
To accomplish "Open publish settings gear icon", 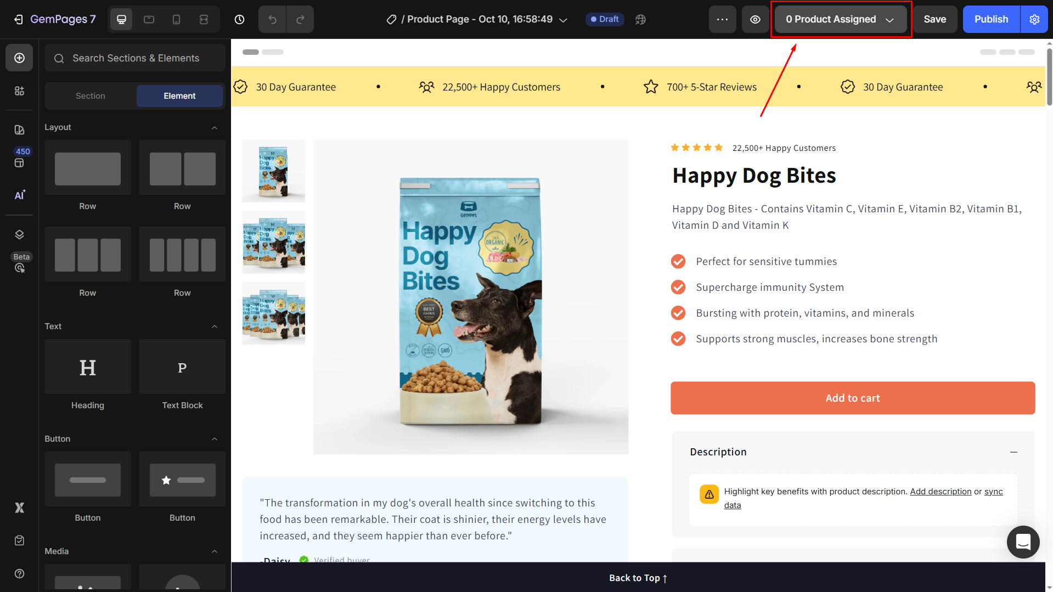I will [x=1034, y=20].
